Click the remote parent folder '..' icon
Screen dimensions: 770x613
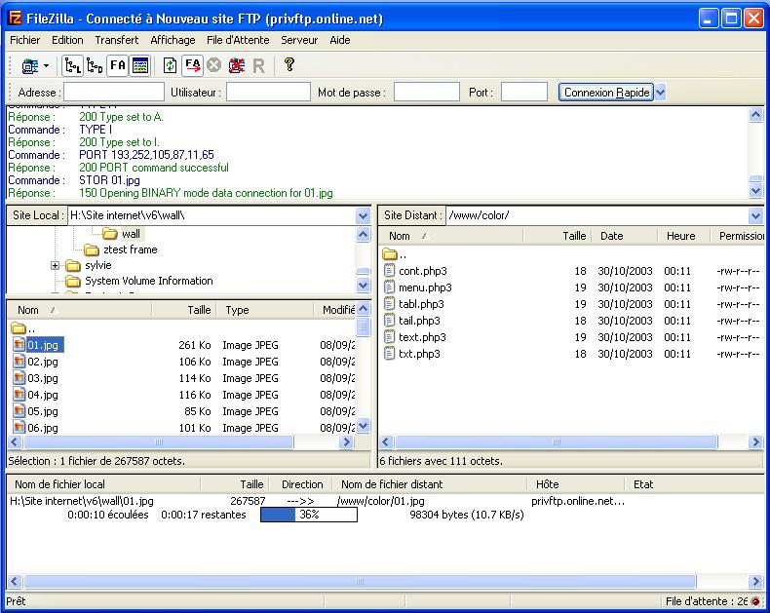coord(390,254)
